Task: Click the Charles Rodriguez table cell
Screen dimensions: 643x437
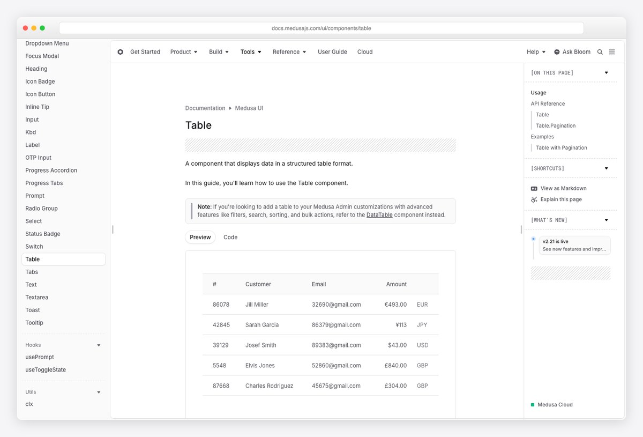Action: (269, 386)
